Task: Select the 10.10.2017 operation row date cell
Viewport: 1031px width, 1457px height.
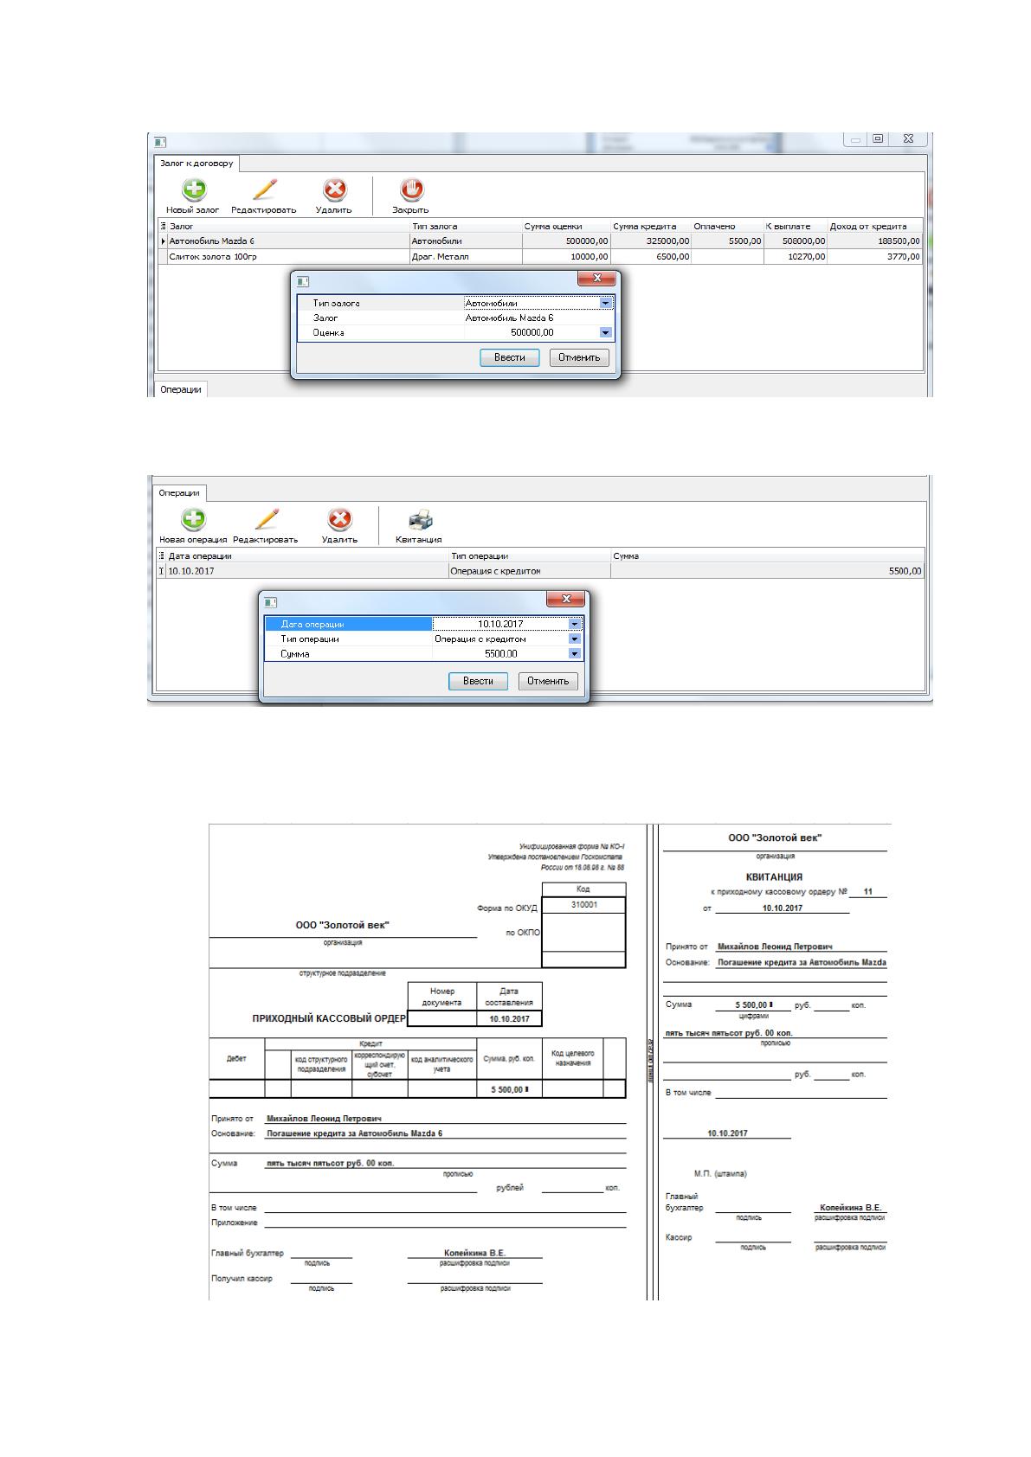Action: point(306,571)
